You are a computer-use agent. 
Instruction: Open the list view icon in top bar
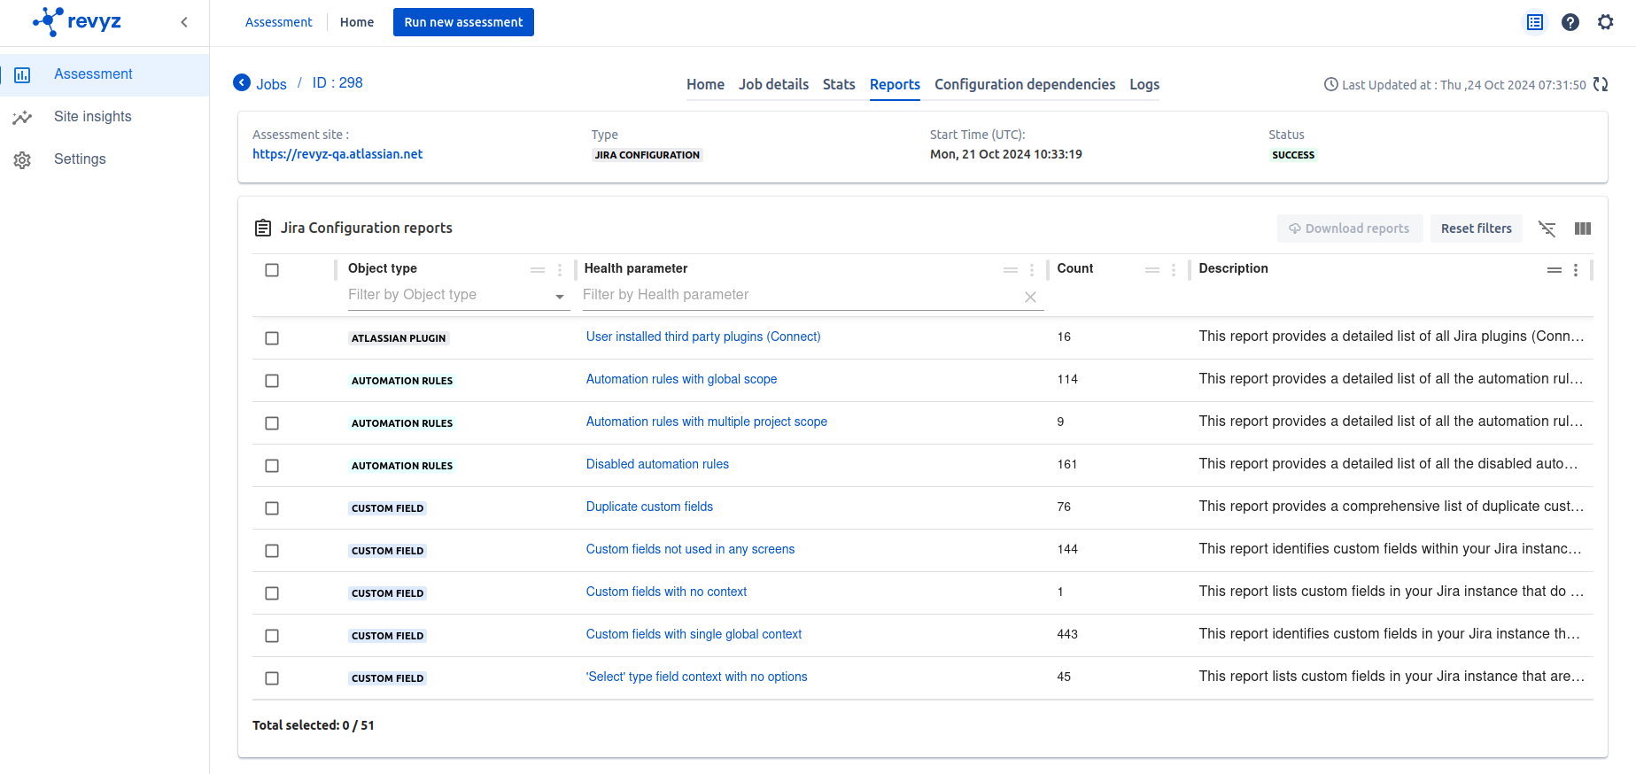point(1535,22)
